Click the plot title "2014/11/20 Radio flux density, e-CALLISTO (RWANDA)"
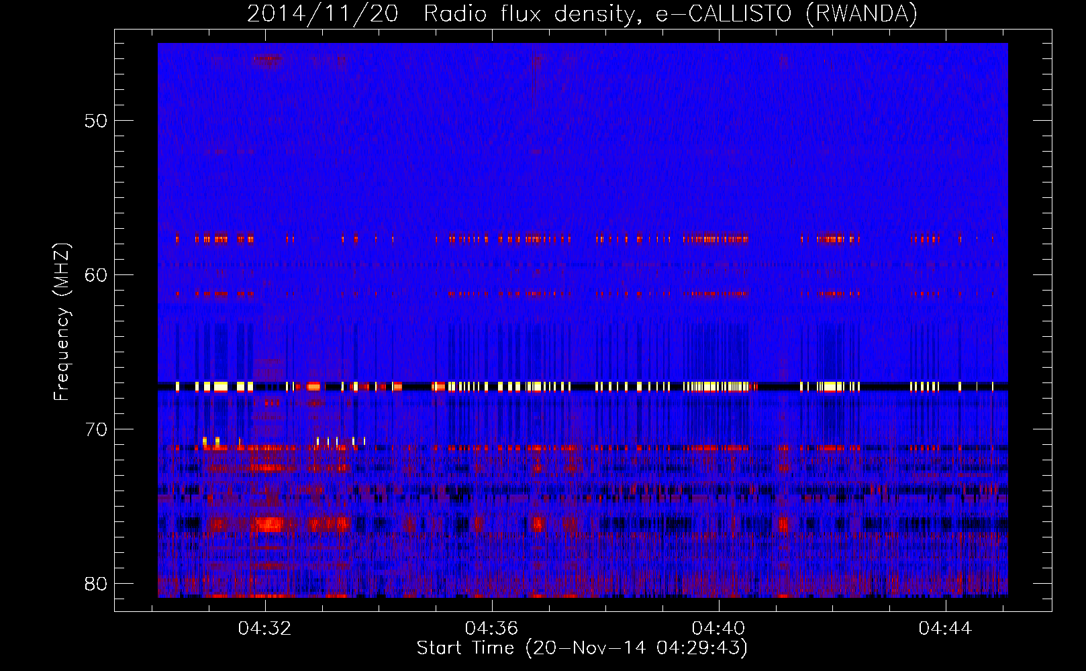The image size is (1086, 671). (582, 14)
